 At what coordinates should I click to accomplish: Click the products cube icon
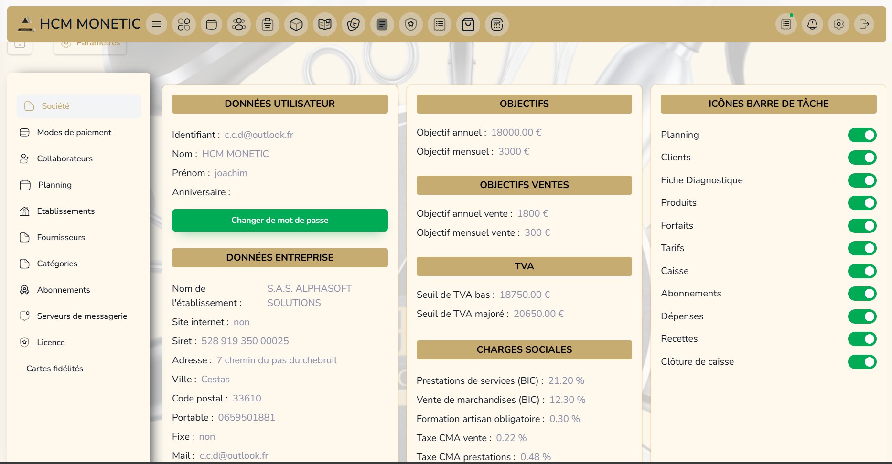pos(296,24)
